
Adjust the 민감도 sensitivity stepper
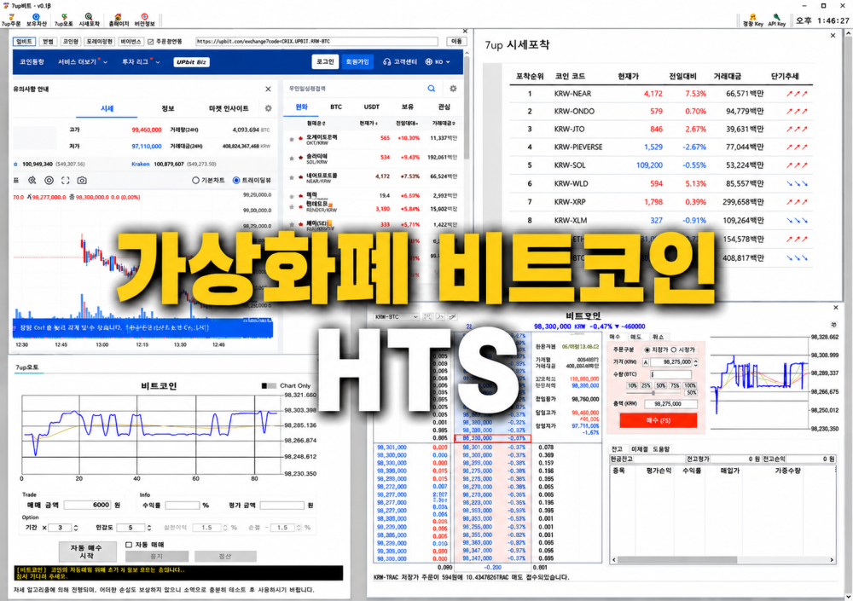149,528
